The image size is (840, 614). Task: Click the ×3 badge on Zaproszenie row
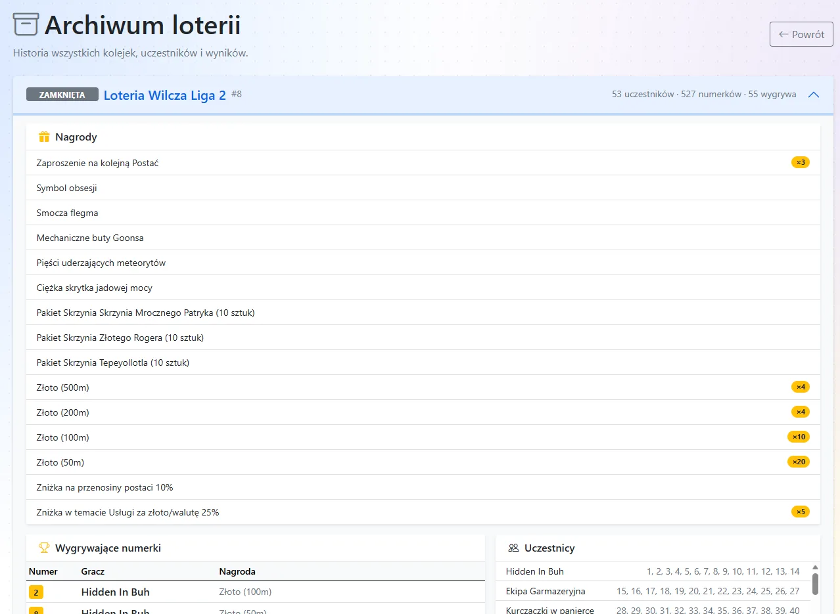[800, 162]
